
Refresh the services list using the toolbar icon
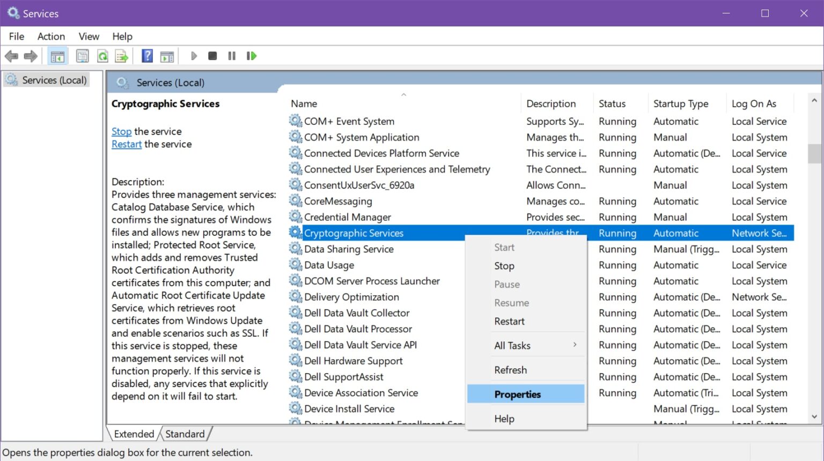tap(102, 56)
